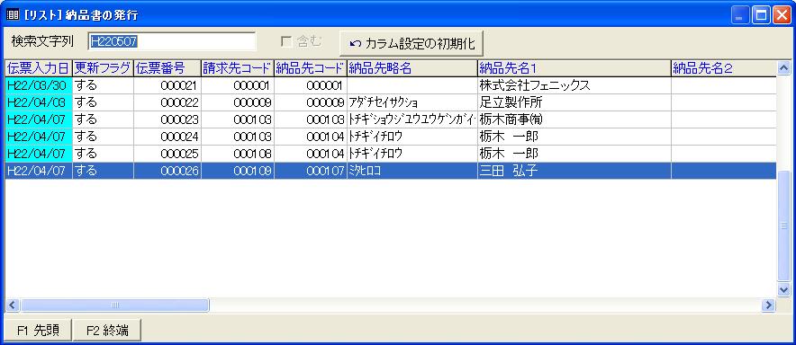Jump to last record with F2 終端

106,331
